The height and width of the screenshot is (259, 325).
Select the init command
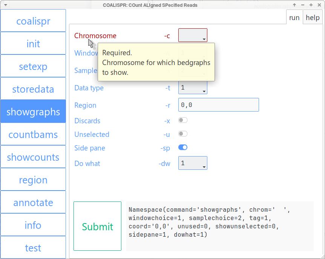click(x=33, y=43)
